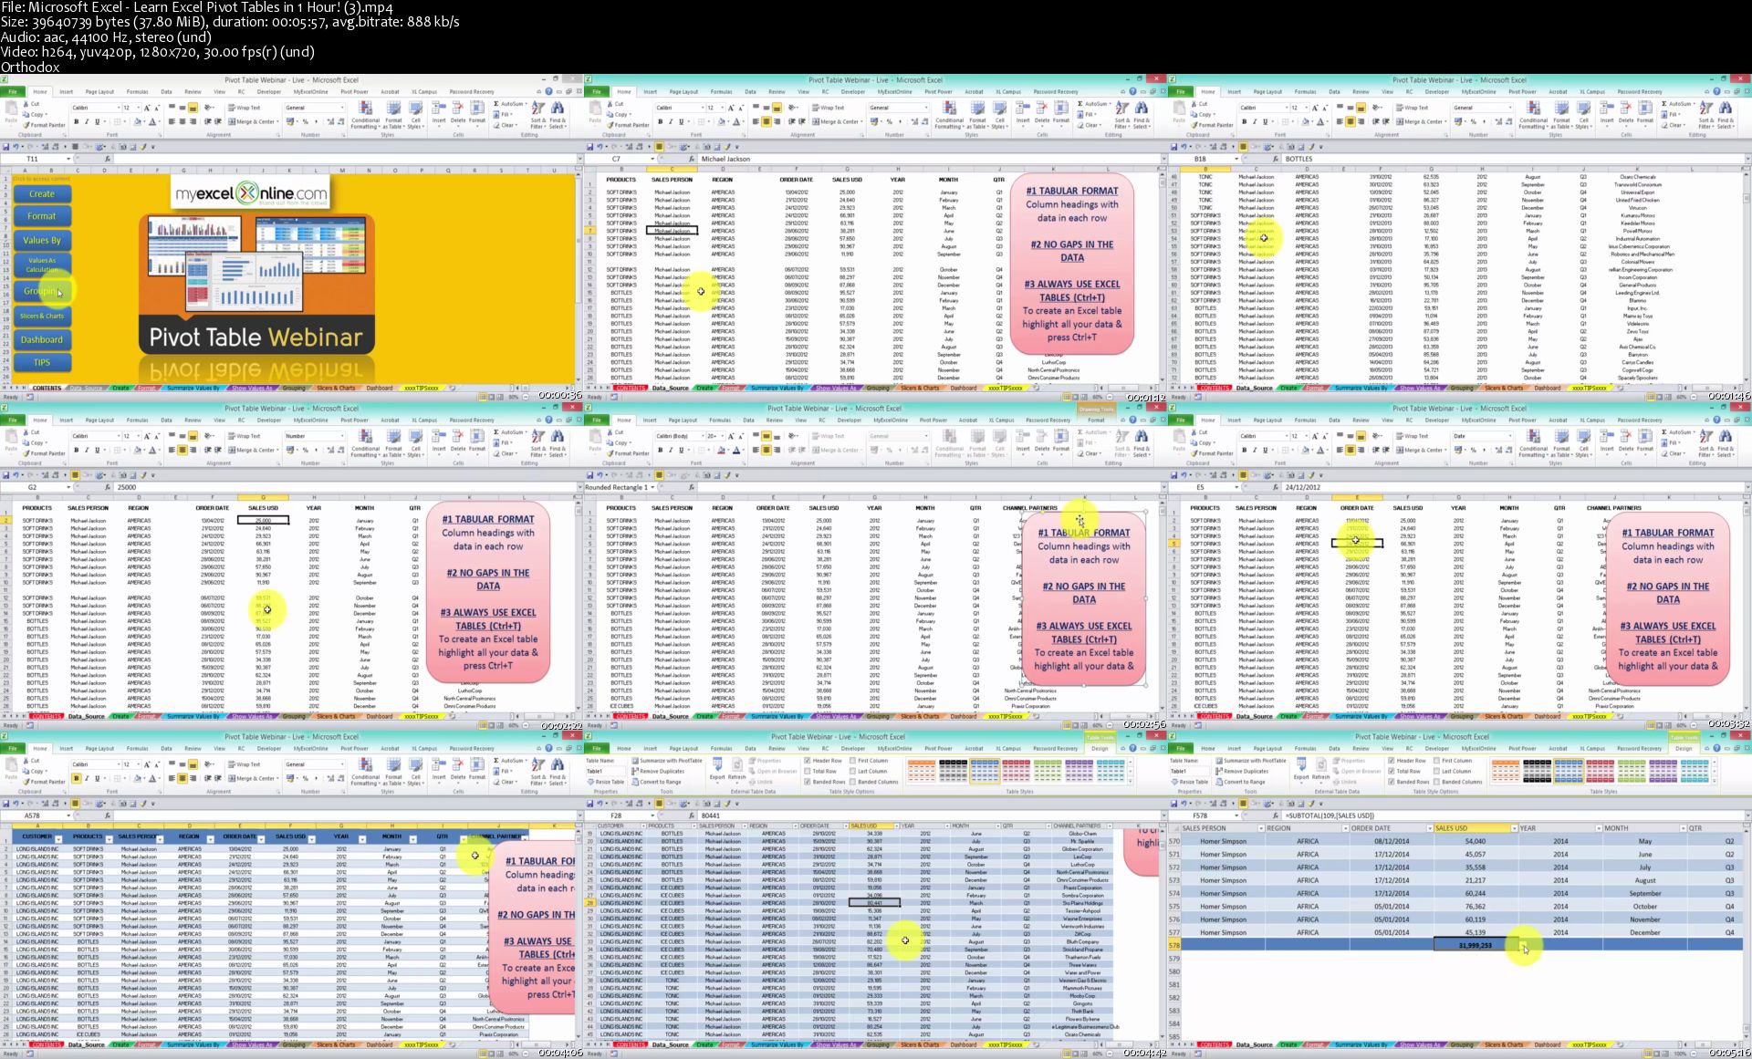Click AutoSum in the B18 window
The height and width of the screenshot is (1059, 1752).
click(x=1676, y=104)
